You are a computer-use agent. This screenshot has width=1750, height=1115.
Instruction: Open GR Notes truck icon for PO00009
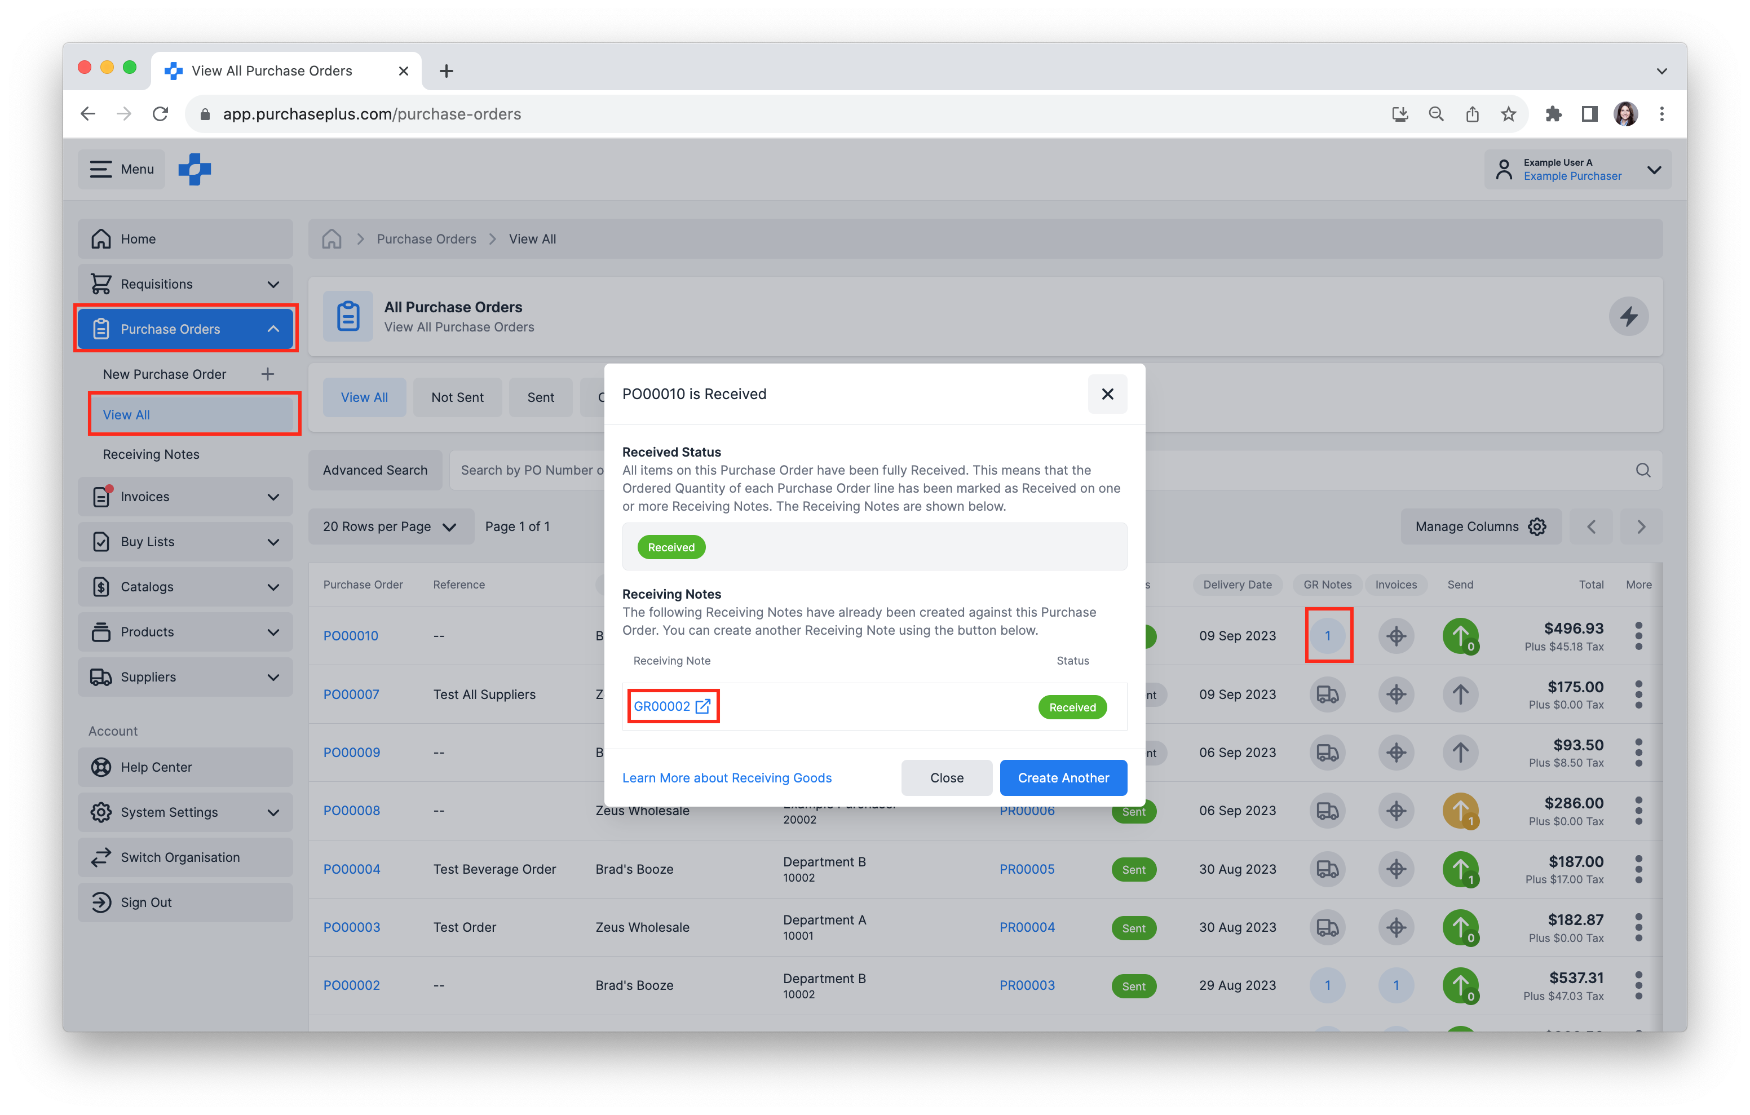tap(1327, 753)
